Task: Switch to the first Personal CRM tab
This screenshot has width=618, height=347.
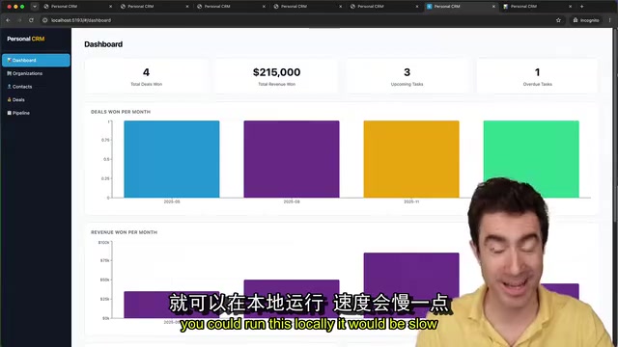Action: [77, 7]
